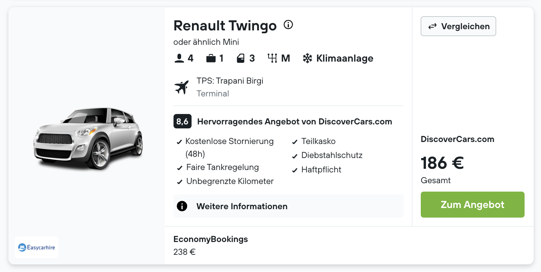541x272 pixels.
Task: Click the luggage suitcase icon
Action: [x=211, y=58]
